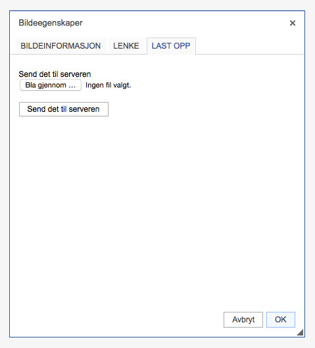Click the triangular resize handle icon
This screenshot has width=315, height=348.
point(300,332)
